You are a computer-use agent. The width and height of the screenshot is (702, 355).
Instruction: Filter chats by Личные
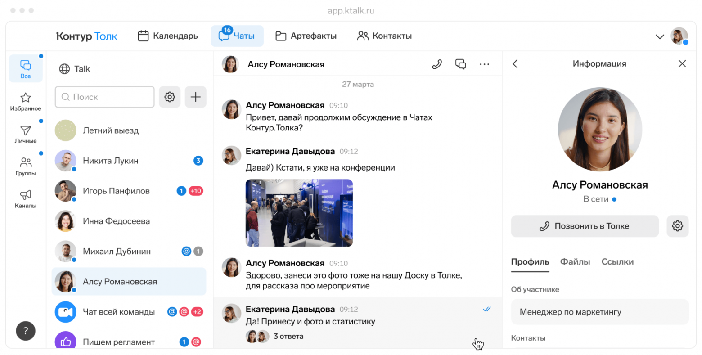[x=26, y=134]
